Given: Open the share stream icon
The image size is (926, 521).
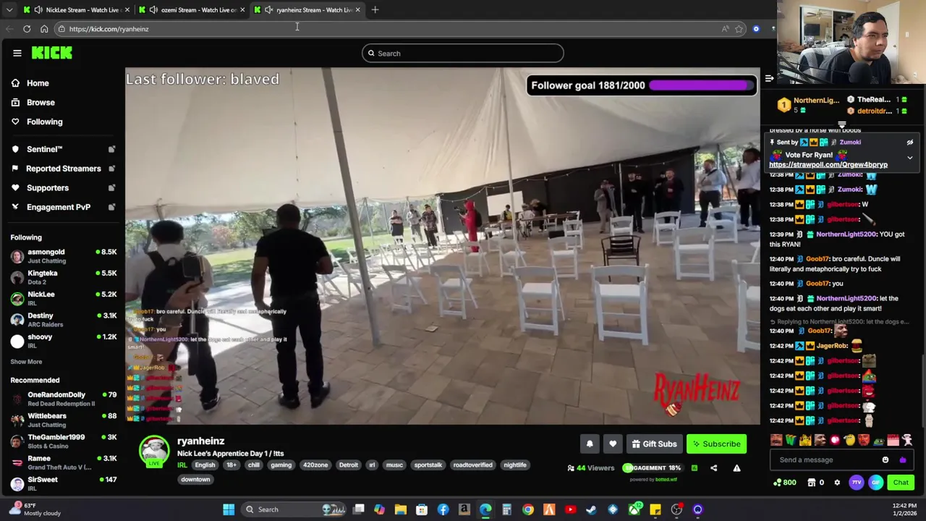Looking at the screenshot, I should [713, 468].
